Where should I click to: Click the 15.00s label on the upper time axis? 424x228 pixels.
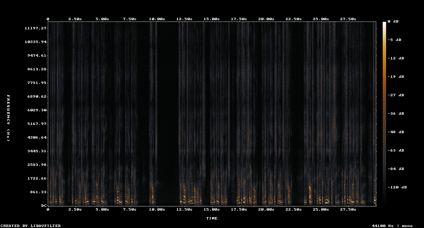click(212, 19)
